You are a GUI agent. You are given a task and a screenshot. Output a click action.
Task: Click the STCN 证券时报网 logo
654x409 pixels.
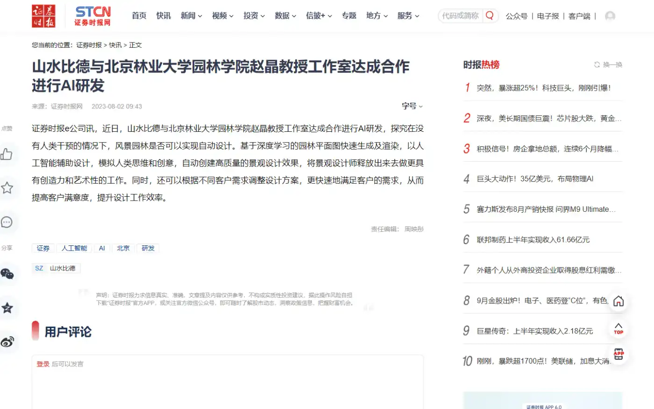(x=92, y=16)
